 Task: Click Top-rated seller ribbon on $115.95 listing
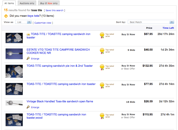click(102, 116)
